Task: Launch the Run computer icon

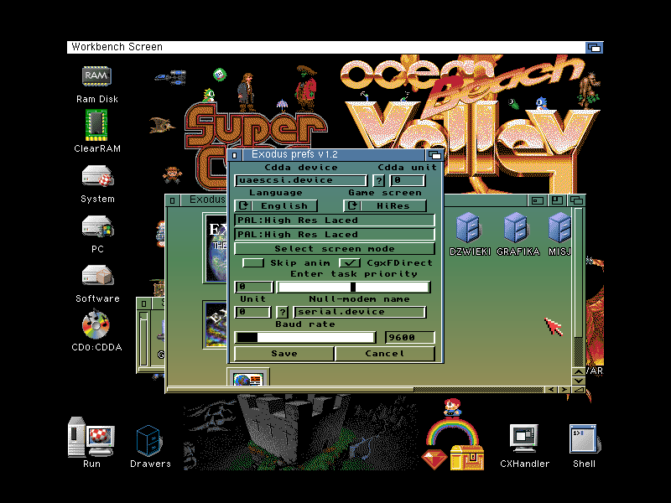Action: 91,437
